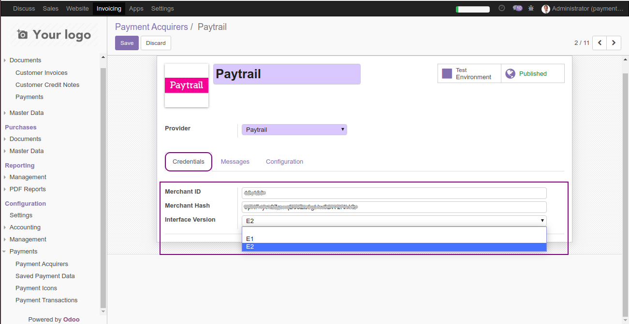
Task: Toggle the Published website status
Action: pyautogui.click(x=532, y=73)
